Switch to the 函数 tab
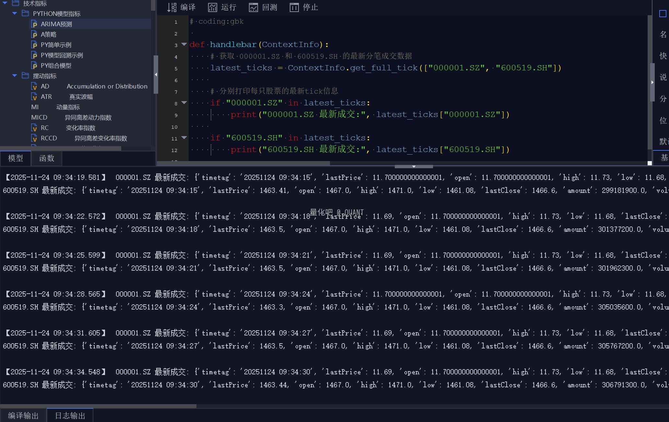This screenshot has width=669, height=422. (x=47, y=158)
